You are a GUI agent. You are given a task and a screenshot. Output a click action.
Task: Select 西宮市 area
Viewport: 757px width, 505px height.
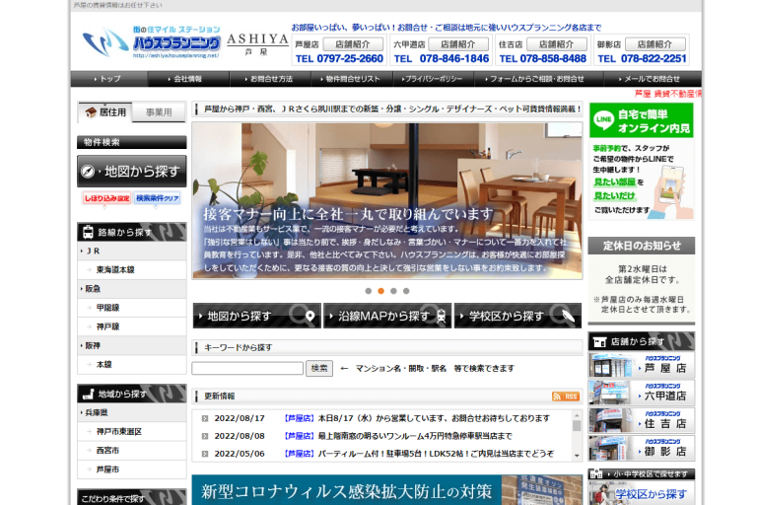coord(131,451)
